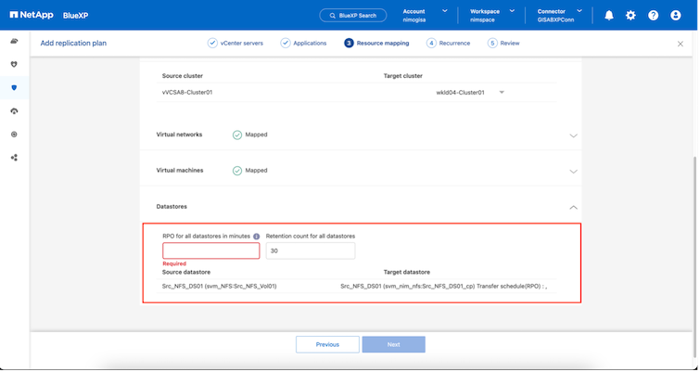700x372 pixels.
Task: Open the Account nimogisa dropdown
Action: click(425, 16)
